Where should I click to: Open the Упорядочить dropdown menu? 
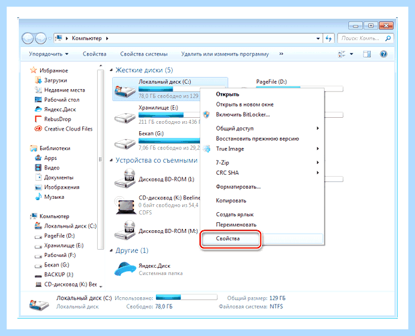48,54
